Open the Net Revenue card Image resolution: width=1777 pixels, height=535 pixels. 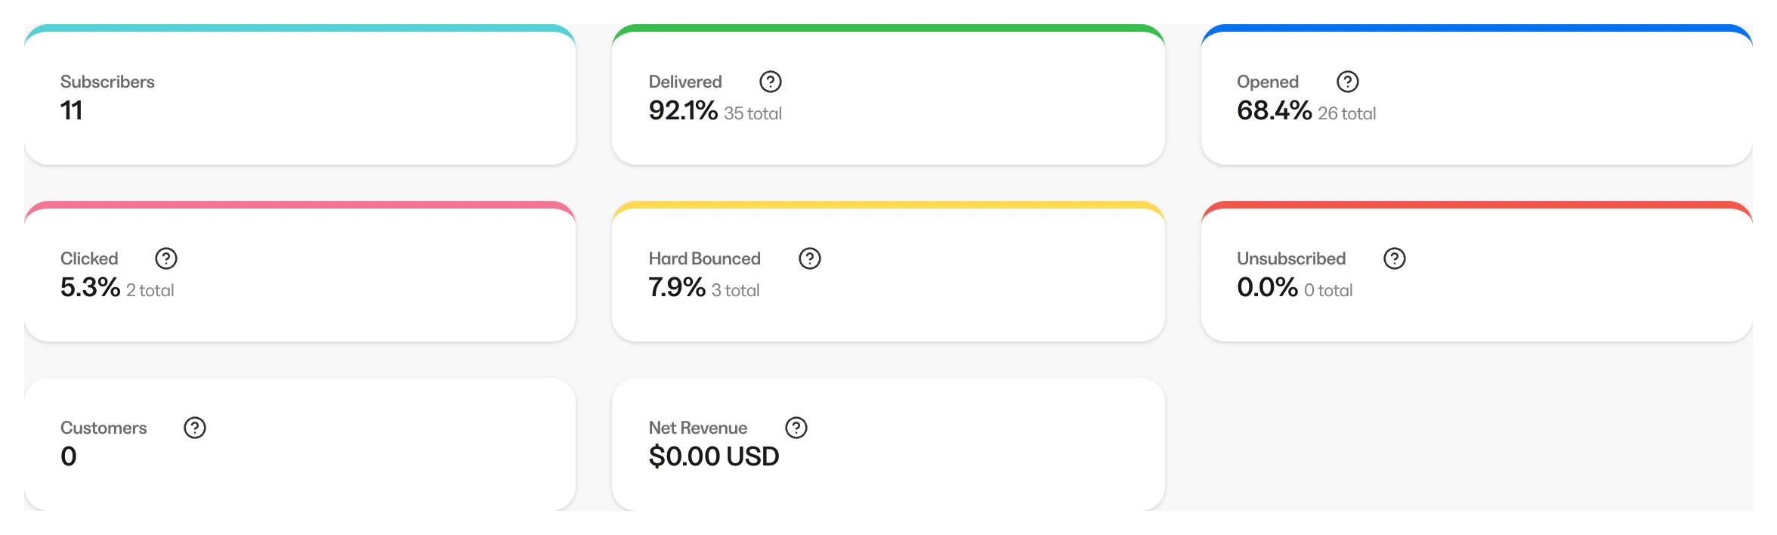(x=889, y=442)
